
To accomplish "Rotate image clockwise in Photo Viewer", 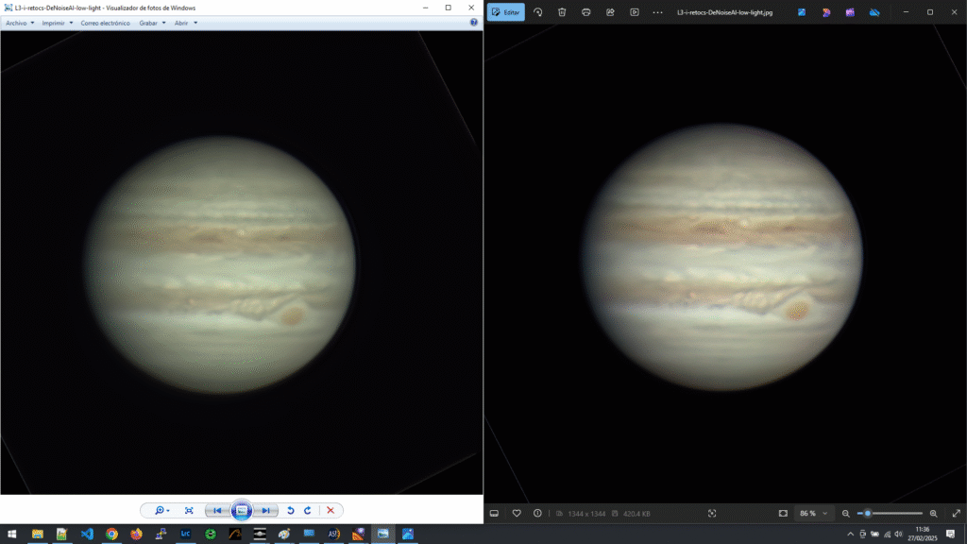I will pos(308,511).
